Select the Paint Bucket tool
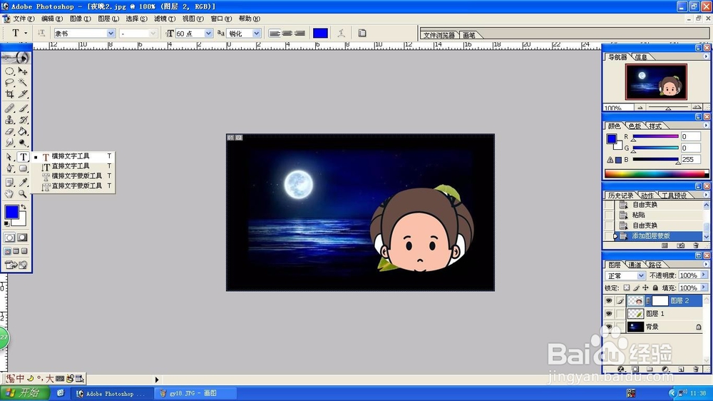Image resolution: width=713 pixels, height=401 pixels. point(23,131)
